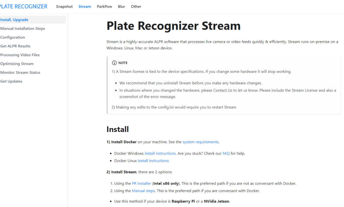Open the Other nav item

click(x=136, y=7)
